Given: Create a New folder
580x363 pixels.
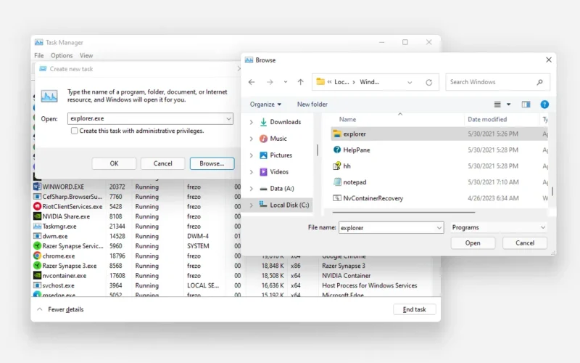Looking at the screenshot, I should [x=312, y=104].
